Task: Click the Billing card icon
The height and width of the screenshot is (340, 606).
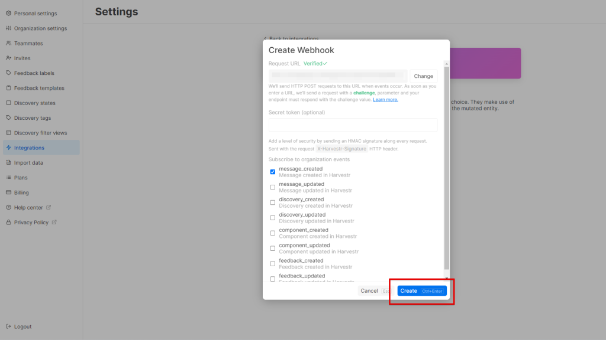Action: [x=8, y=192]
